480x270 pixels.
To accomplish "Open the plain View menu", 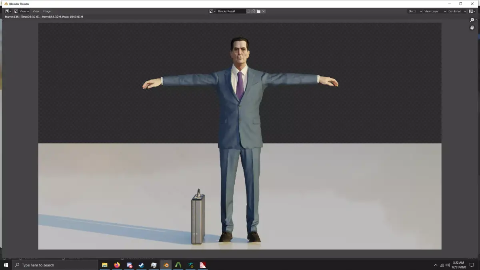I will 36,11.
